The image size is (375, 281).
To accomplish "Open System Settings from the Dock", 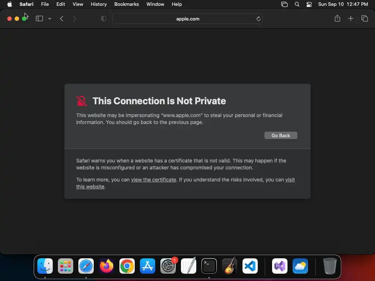I will click(x=168, y=266).
